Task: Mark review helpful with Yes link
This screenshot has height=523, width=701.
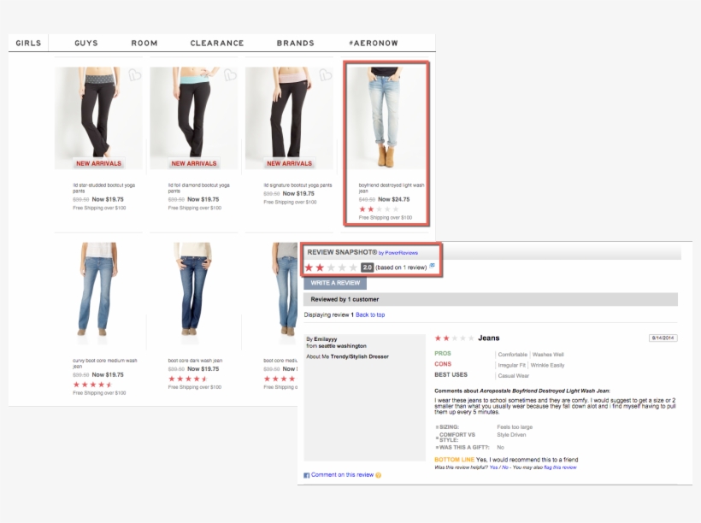Action: (x=493, y=467)
